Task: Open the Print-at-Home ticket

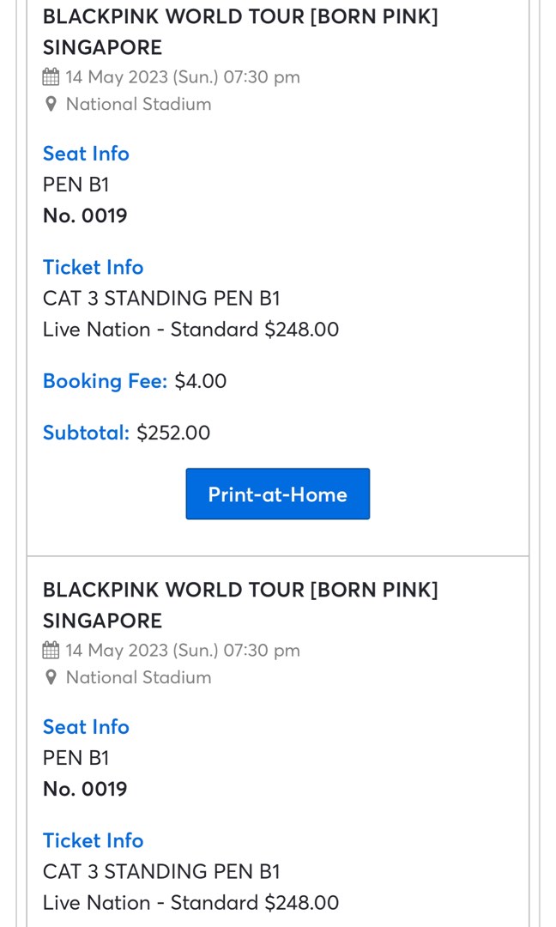Action: pos(277,494)
